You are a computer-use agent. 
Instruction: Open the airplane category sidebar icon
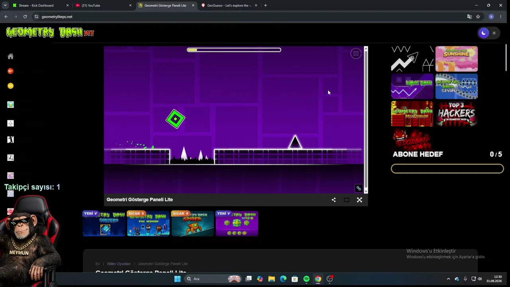pyautogui.click(x=11, y=123)
